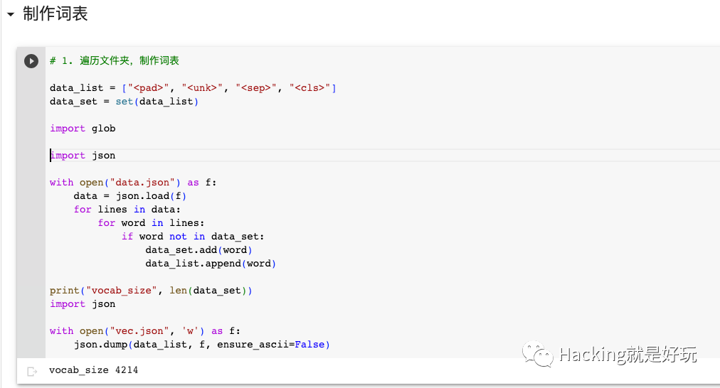
Task: Click the for word in lines line
Action: tap(151, 223)
